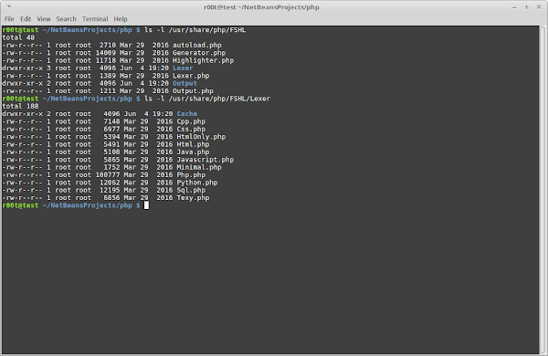548x356 pixels.
Task: Open the File menu
Action: 9,19
